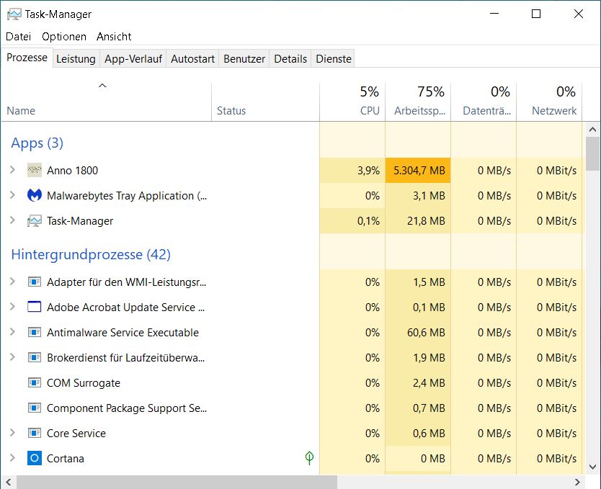Click the Antimalware Service Executable icon
The image size is (601, 489).
[x=35, y=333]
